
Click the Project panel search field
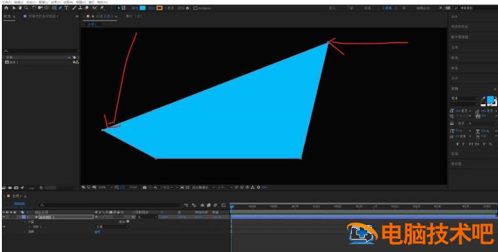pyautogui.click(x=41, y=51)
